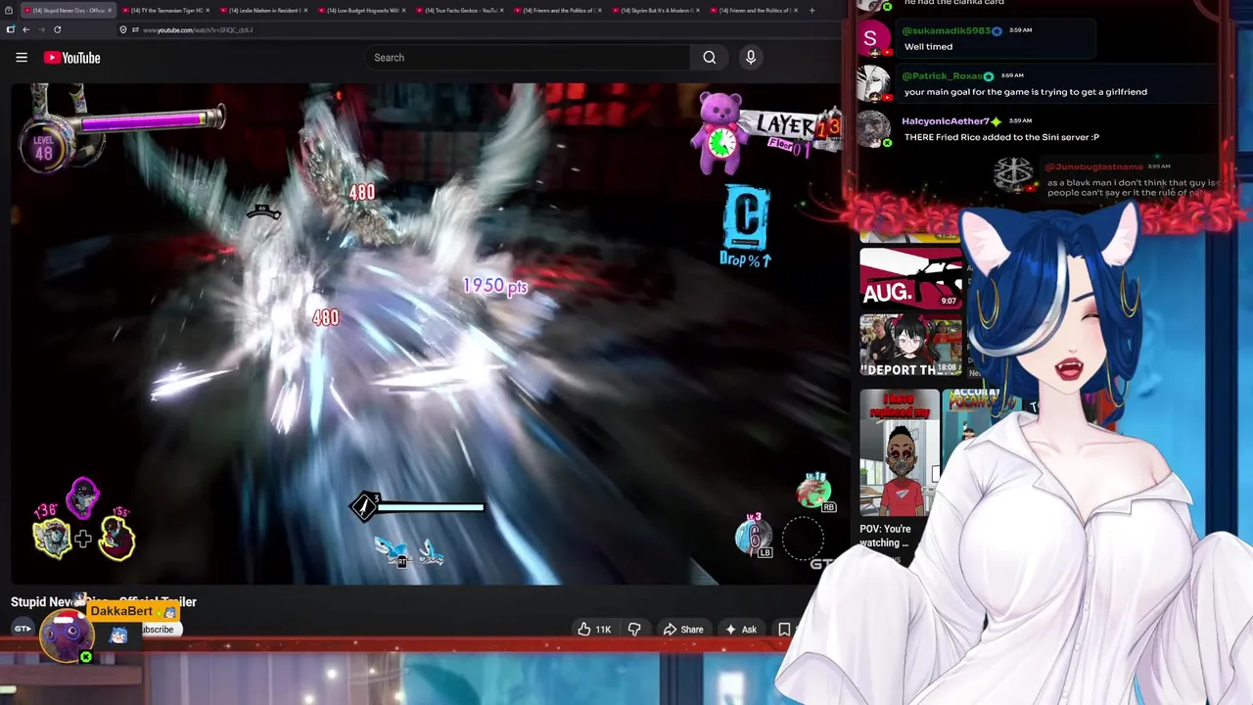Save the video with bookmark icon
The height and width of the screenshot is (705, 1253).
coord(784,630)
